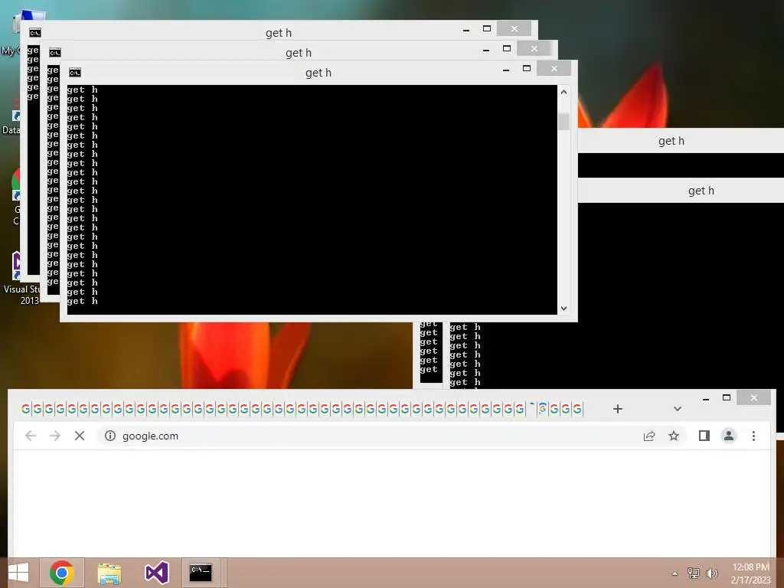Close the middle get h console window
The image size is (784, 588).
click(534, 48)
